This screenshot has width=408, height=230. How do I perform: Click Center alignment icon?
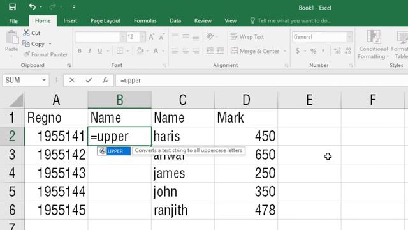coord(186,51)
